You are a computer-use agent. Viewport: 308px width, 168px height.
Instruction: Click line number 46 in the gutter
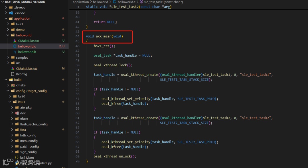(x=77, y=46)
